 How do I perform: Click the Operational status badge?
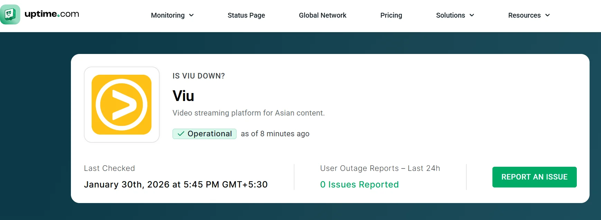click(x=204, y=134)
